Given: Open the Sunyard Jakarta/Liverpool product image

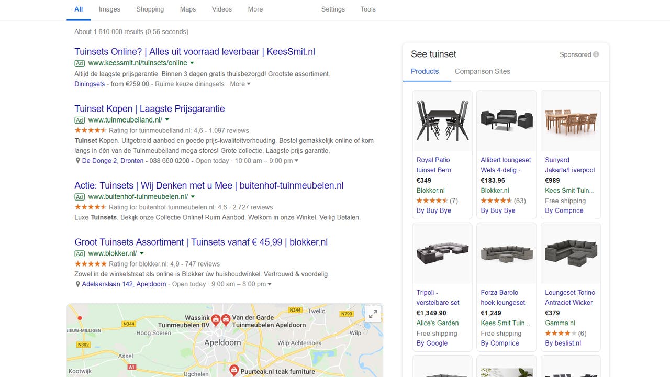Looking at the screenshot, I should pyautogui.click(x=571, y=120).
